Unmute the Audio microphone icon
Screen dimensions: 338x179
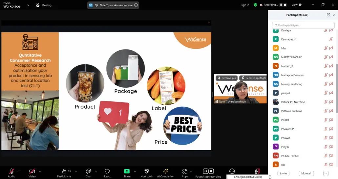click(11, 171)
